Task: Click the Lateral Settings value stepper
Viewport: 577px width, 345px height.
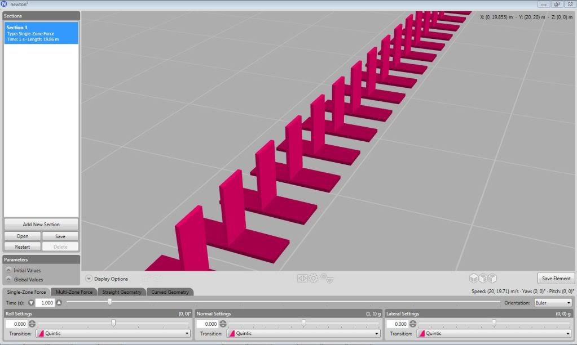Action: click(412, 324)
